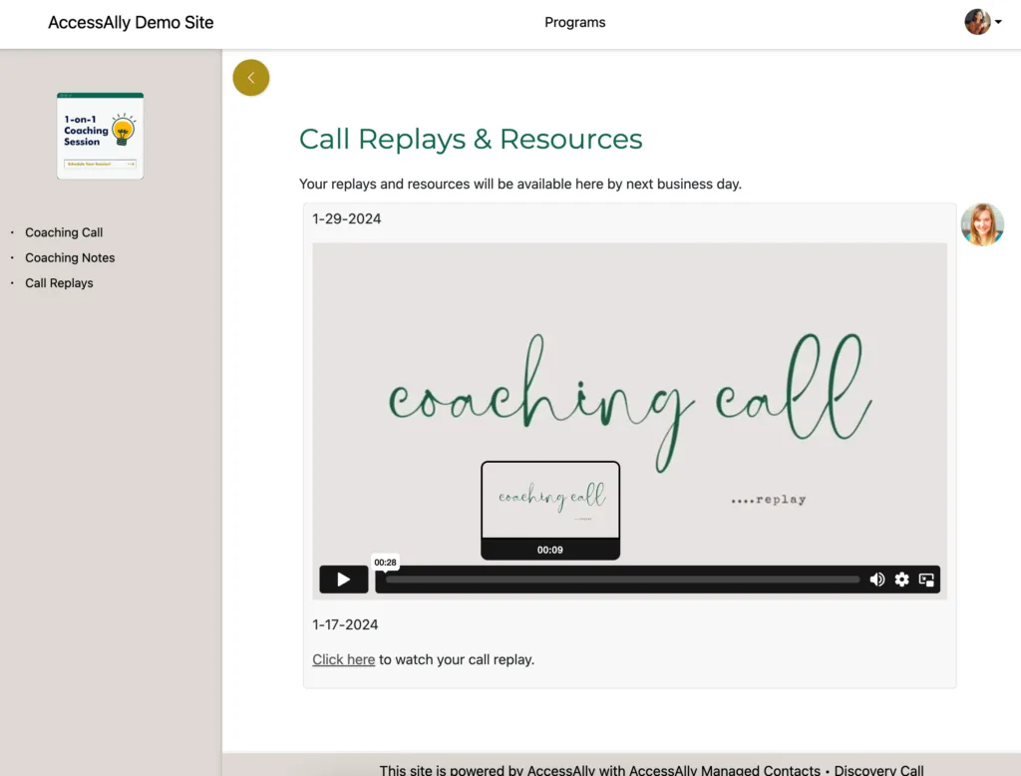Open Coaching Notes in the sidebar
This screenshot has width=1021, height=776.
(70, 258)
